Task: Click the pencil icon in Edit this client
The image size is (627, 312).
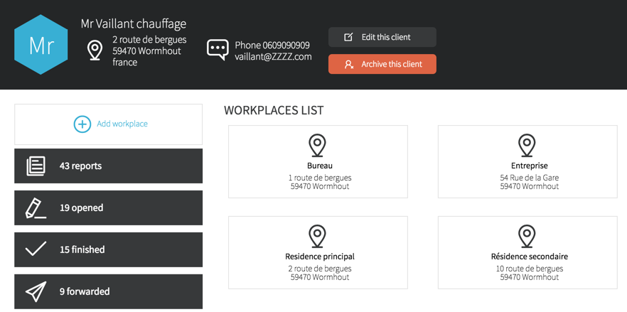Action: coord(348,37)
